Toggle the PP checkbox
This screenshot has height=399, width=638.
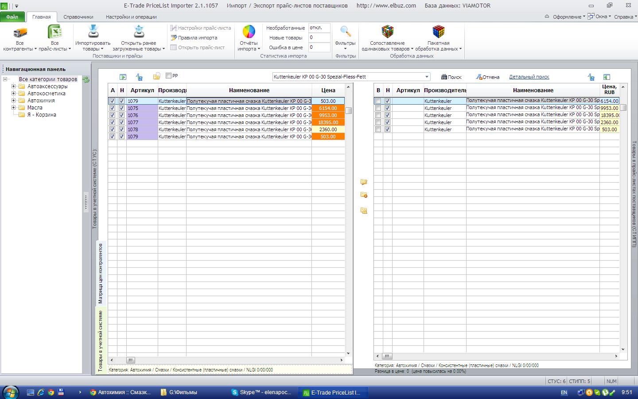point(168,76)
